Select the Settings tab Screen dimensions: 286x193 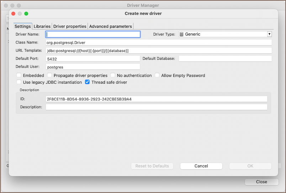[x=22, y=26]
